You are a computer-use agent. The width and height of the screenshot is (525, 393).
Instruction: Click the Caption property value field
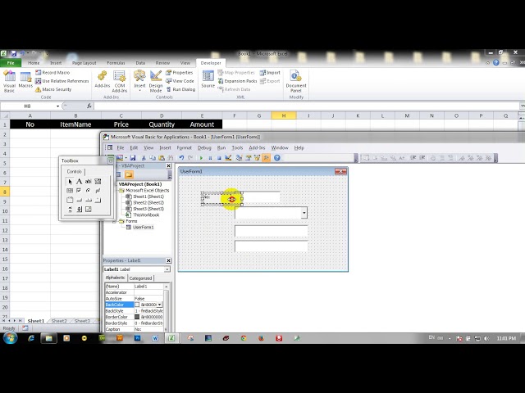click(148, 329)
